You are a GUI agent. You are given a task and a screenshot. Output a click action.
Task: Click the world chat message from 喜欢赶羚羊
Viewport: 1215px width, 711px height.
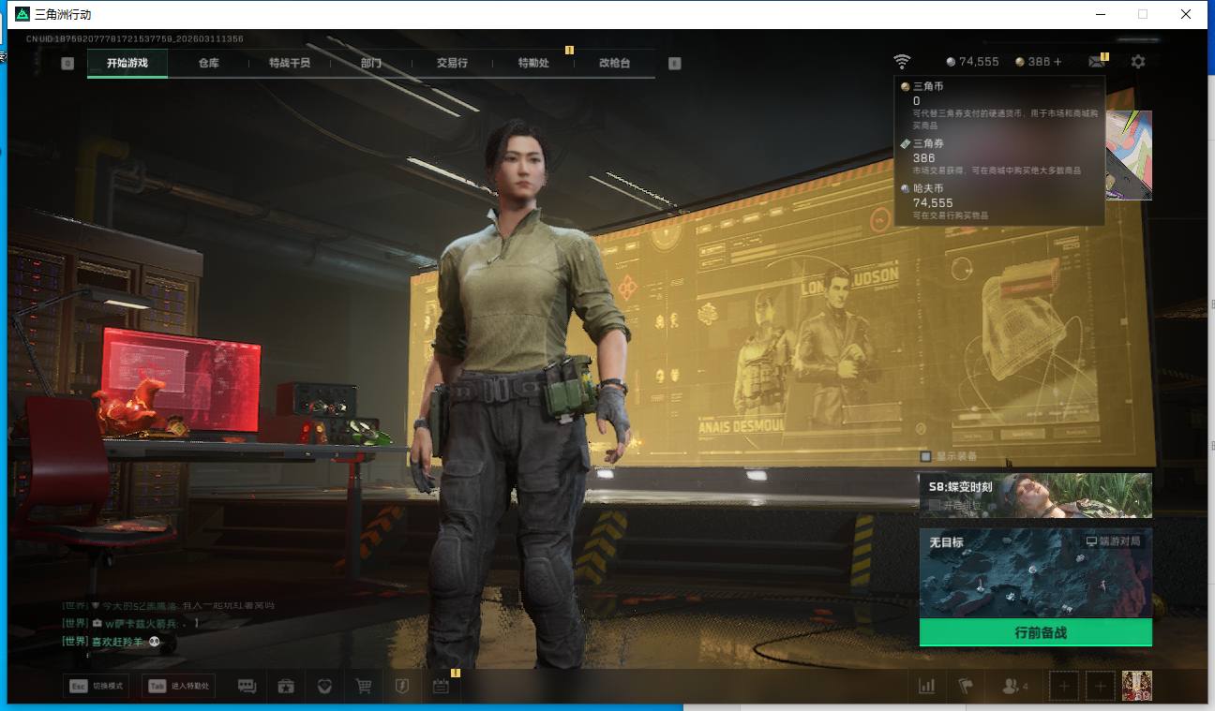112,642
